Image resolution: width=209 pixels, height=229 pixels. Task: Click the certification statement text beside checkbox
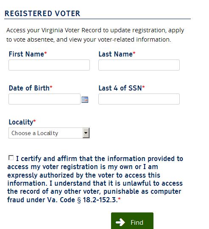pos(95,179)
